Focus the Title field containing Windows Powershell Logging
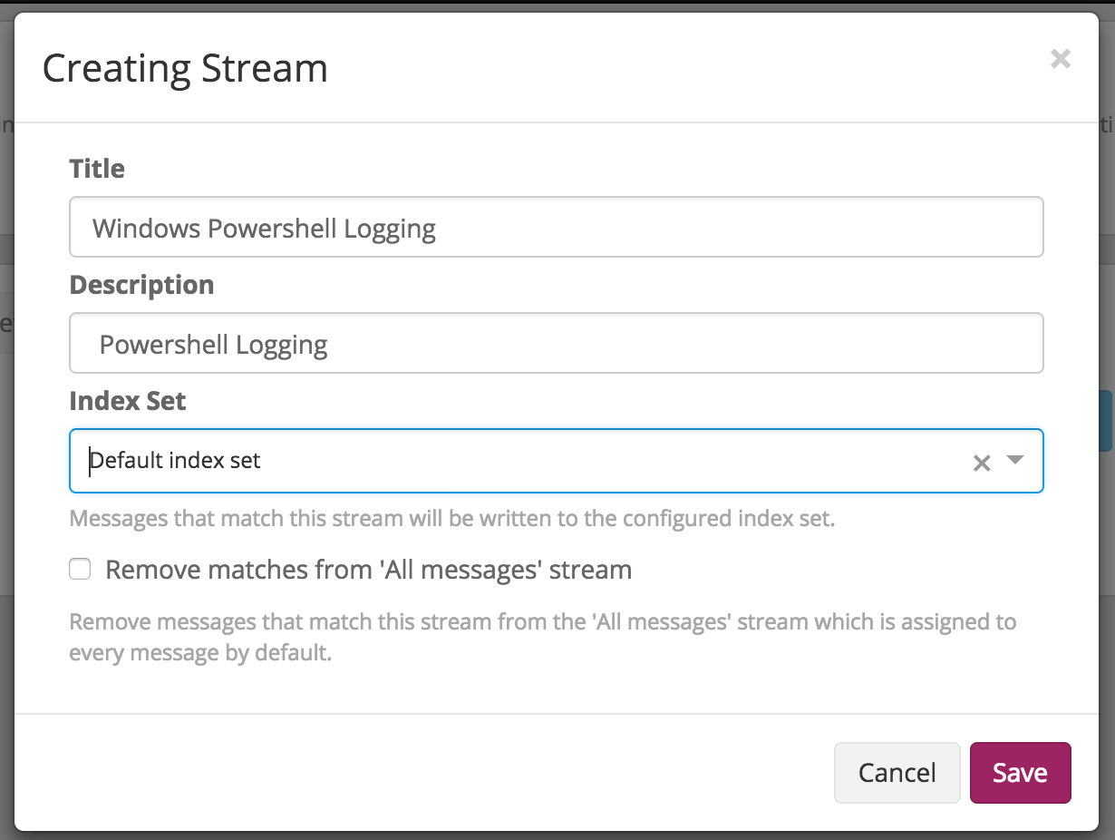Screen dimensions: 1115x840 click(x=556, y=228)
